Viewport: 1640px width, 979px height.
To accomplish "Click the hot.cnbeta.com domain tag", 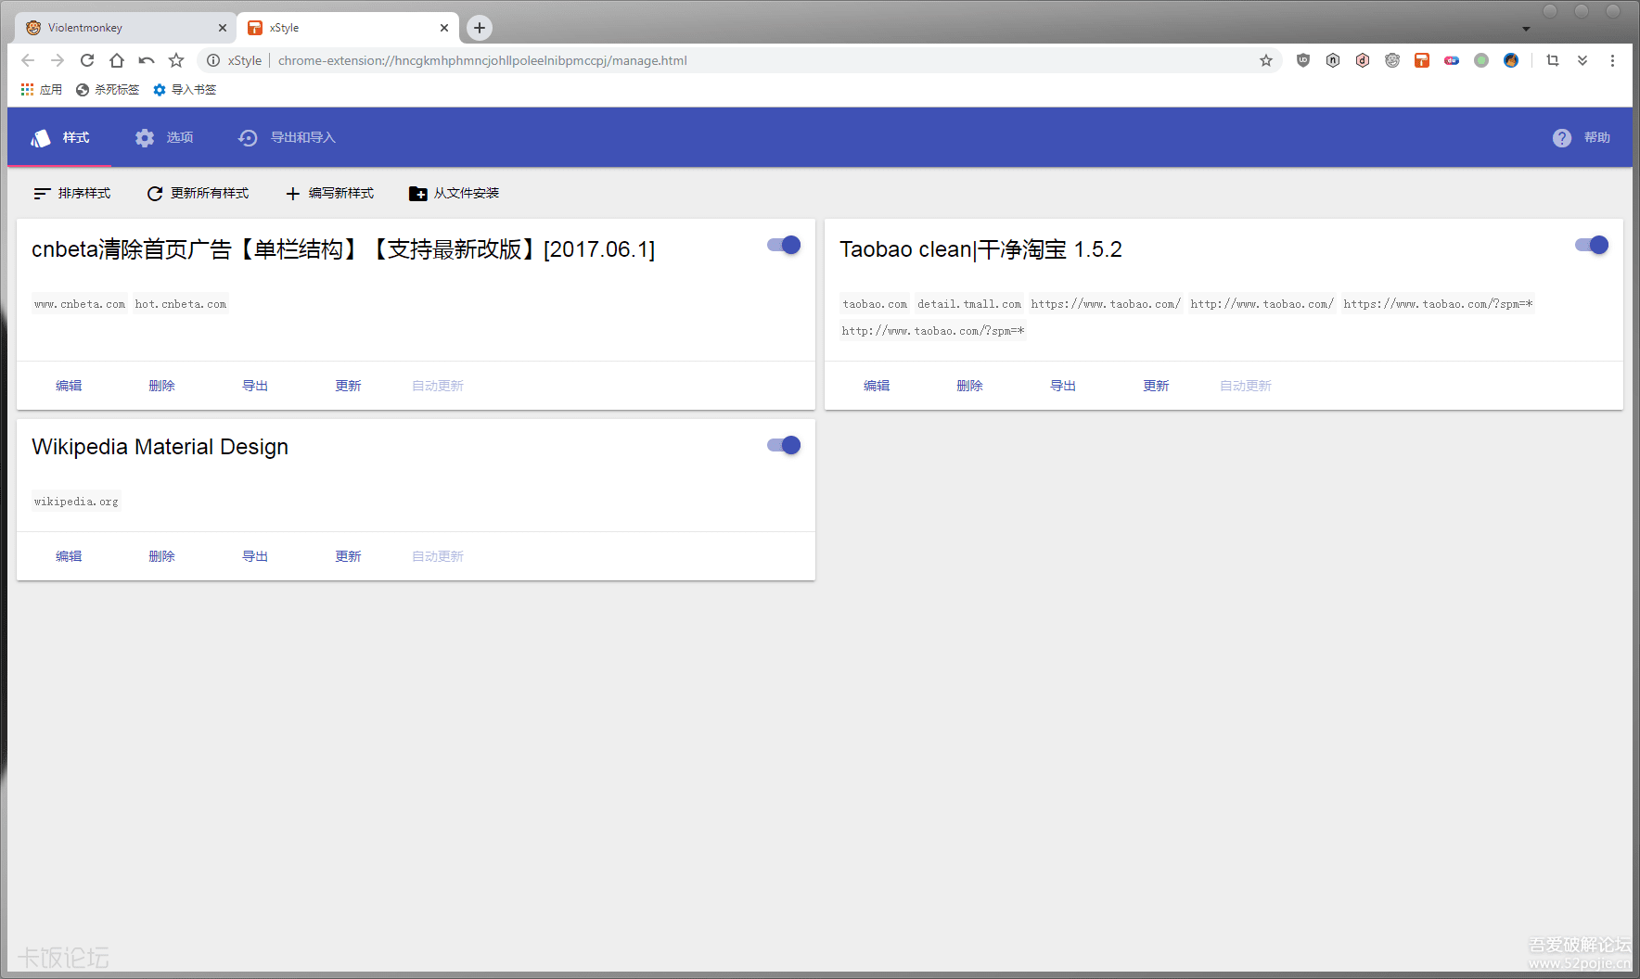I will coord(181,304).
